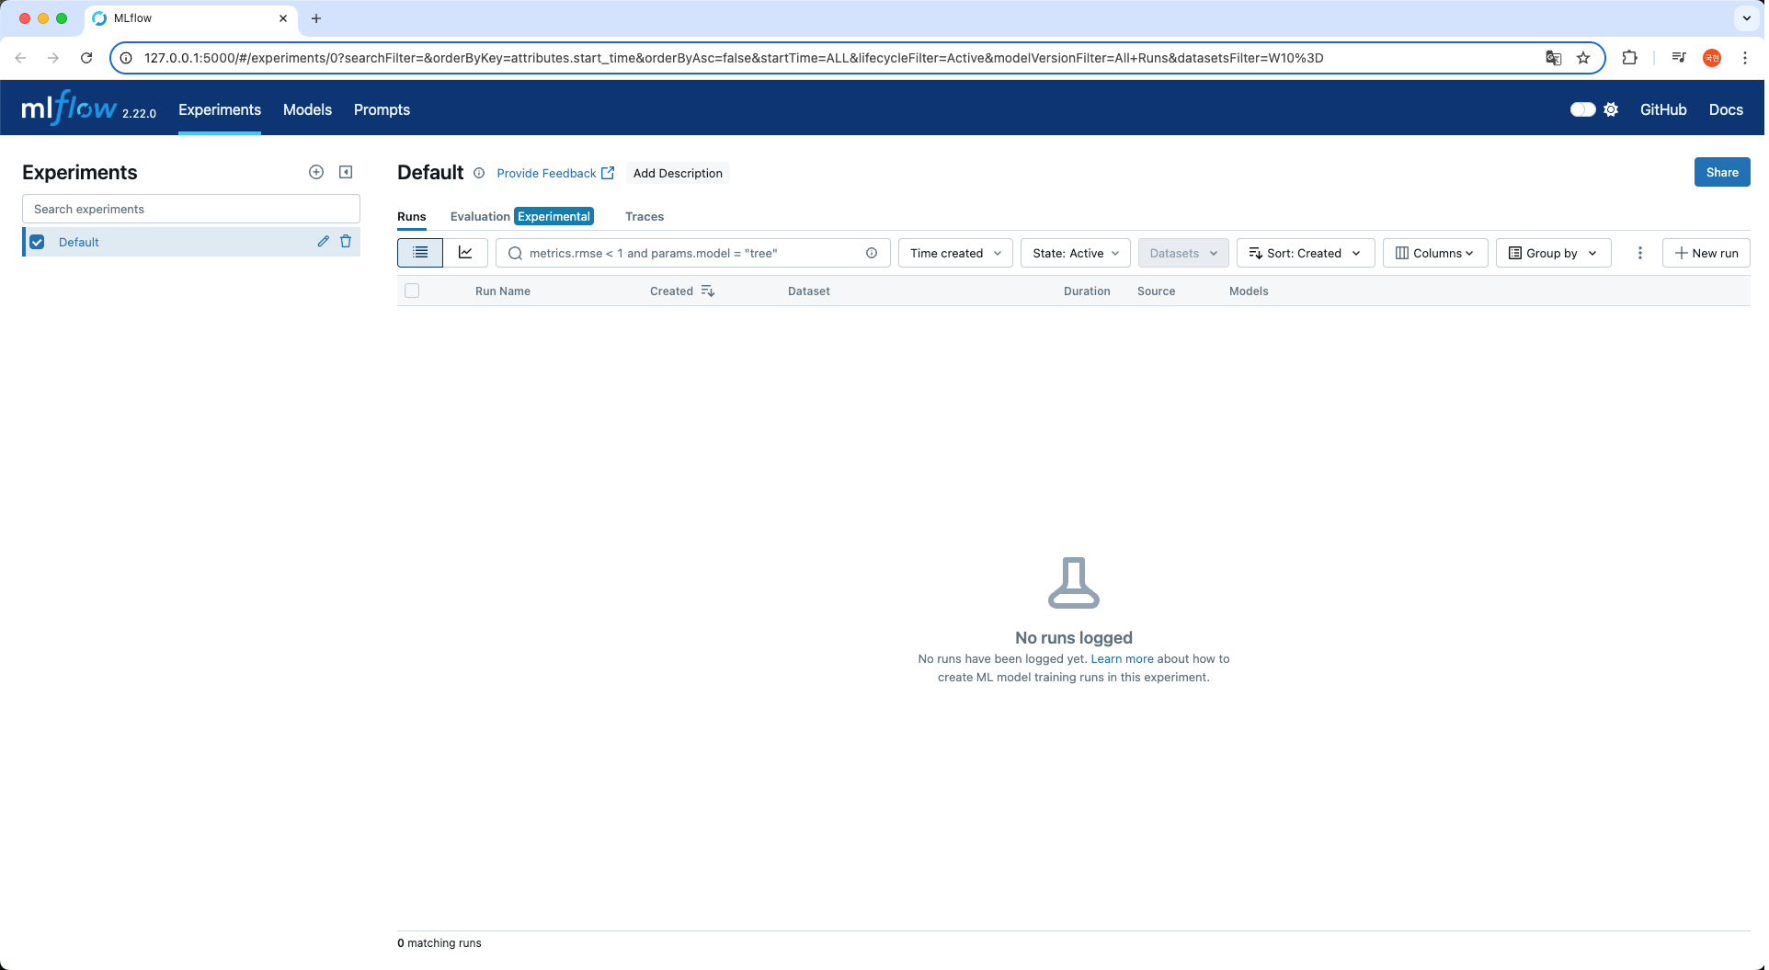The height and width of the screenshot is (970, 1769).
Task: Click the Search experiments input field
Action: click(191, 209)
